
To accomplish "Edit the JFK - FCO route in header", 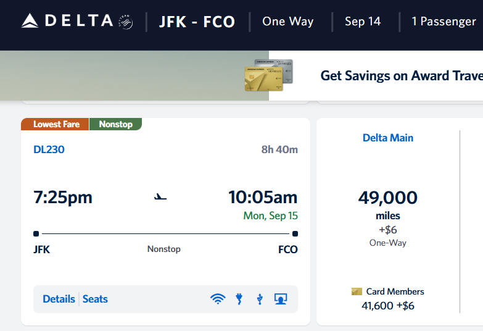I will (x=197, y=22).
